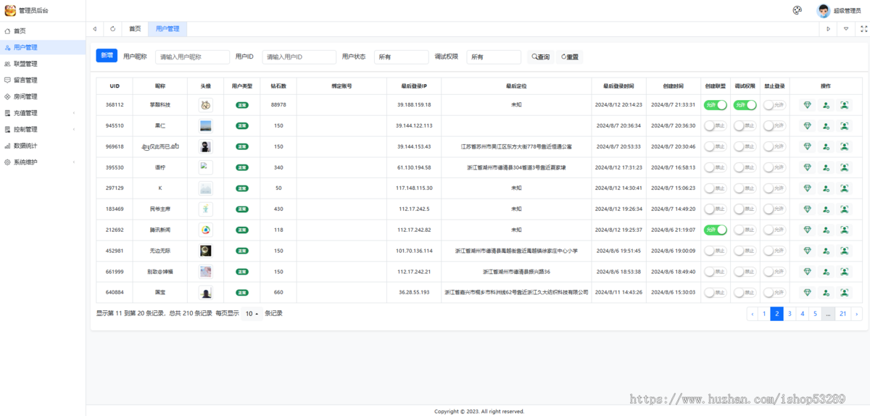Click the 用户昵称 input field

[x=192, y=57]
